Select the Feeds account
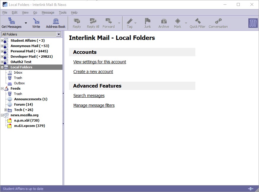This screenshot has height=192, width=259. pyautogui.click(x=15, y=88)
